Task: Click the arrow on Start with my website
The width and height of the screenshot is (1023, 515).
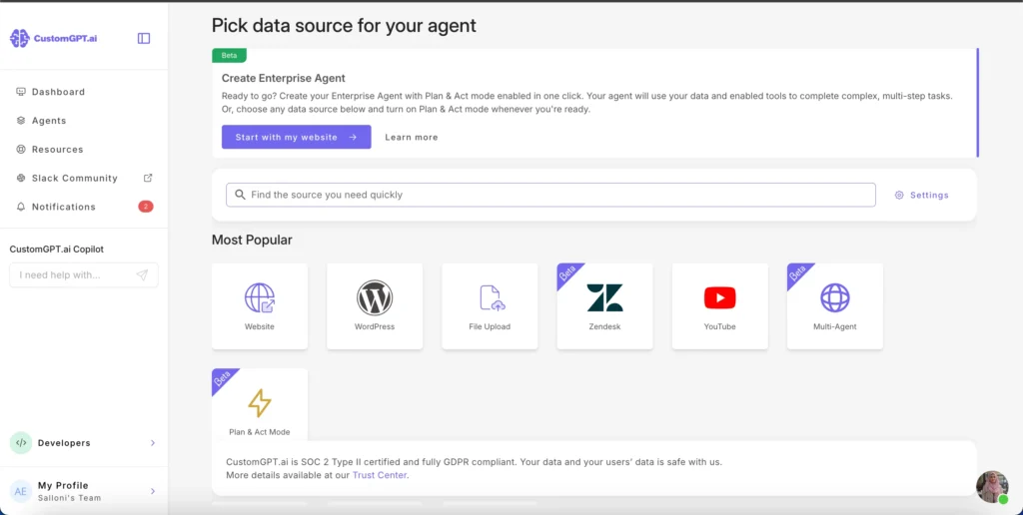Action: click(x=353, y=137)
